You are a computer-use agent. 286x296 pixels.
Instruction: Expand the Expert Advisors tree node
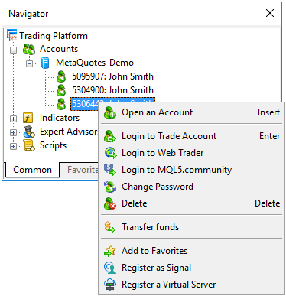point(13,132)
